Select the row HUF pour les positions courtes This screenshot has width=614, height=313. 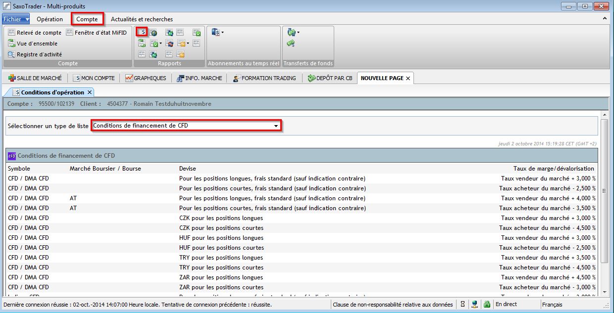(302, 248)
